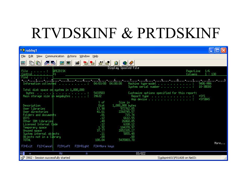Screen dimensions: 251x188
Task: Click the QPEZDISK file name
Action: (59, 71)
